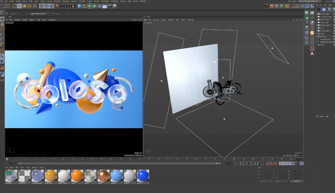335x193 pixels.
Task: Click the Floor environment icon
Action: pyautogui.click(x=104, y=6)
